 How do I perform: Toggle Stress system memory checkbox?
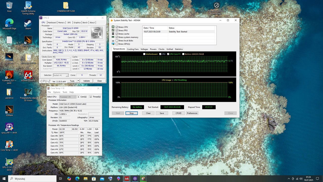coord(117,37)
